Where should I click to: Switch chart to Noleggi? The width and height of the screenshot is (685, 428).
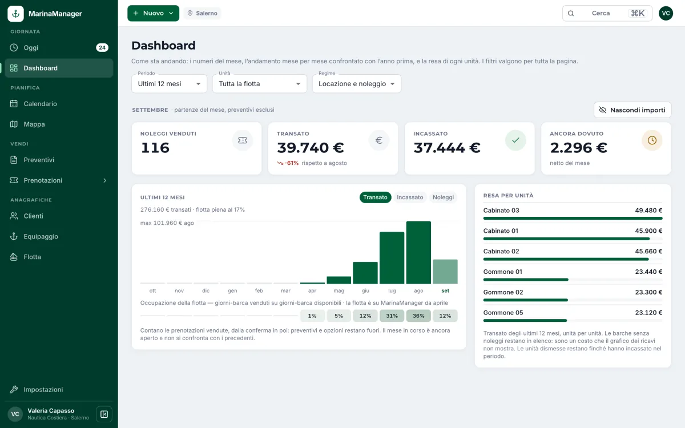tap(443, 197)
